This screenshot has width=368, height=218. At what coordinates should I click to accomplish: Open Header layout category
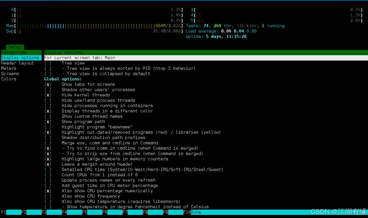[17, 63]
